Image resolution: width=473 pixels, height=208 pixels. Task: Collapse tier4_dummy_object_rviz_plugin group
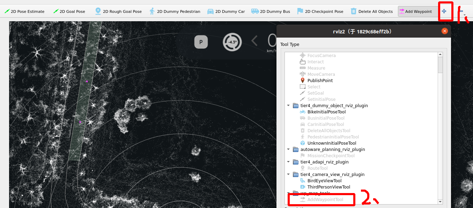(288, 106)
